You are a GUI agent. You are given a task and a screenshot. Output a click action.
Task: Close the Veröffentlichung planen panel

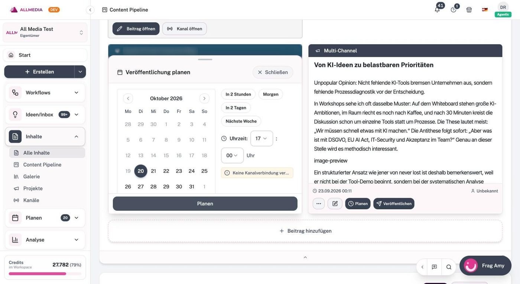pyautogui.click(x=273, y=72)
